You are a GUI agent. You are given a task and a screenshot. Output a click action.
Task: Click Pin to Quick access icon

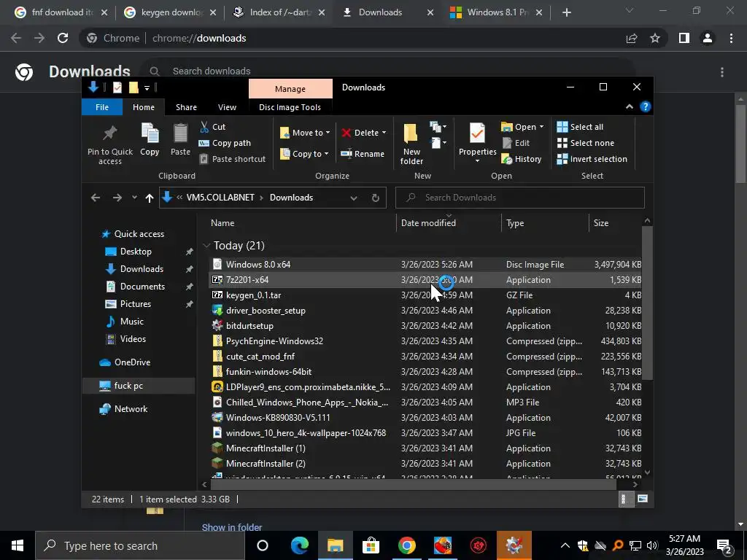[x=110, y=144]
